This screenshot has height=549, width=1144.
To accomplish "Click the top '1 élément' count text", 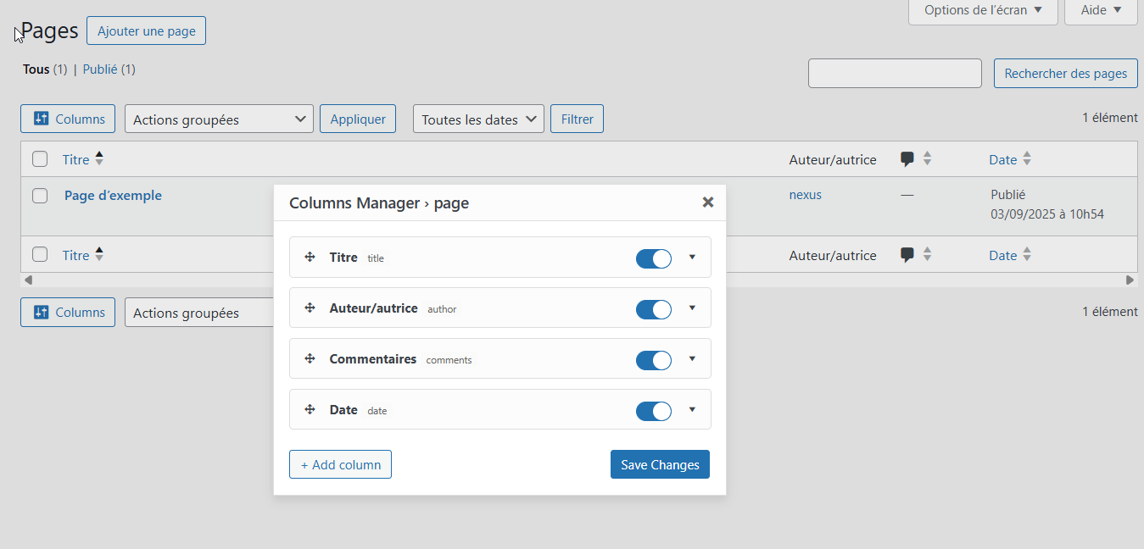I will (x=1110, y=118).
